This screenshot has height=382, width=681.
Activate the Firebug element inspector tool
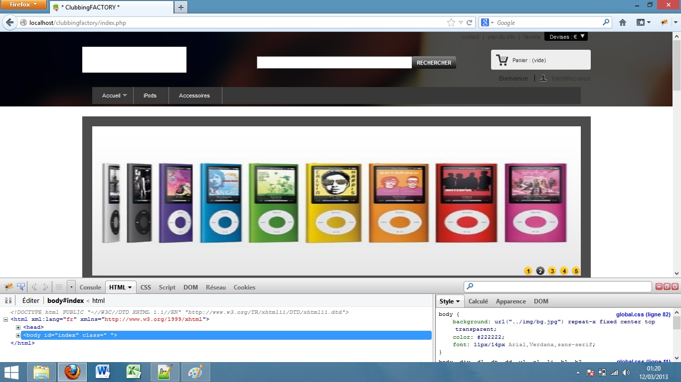tap(21, 287)
